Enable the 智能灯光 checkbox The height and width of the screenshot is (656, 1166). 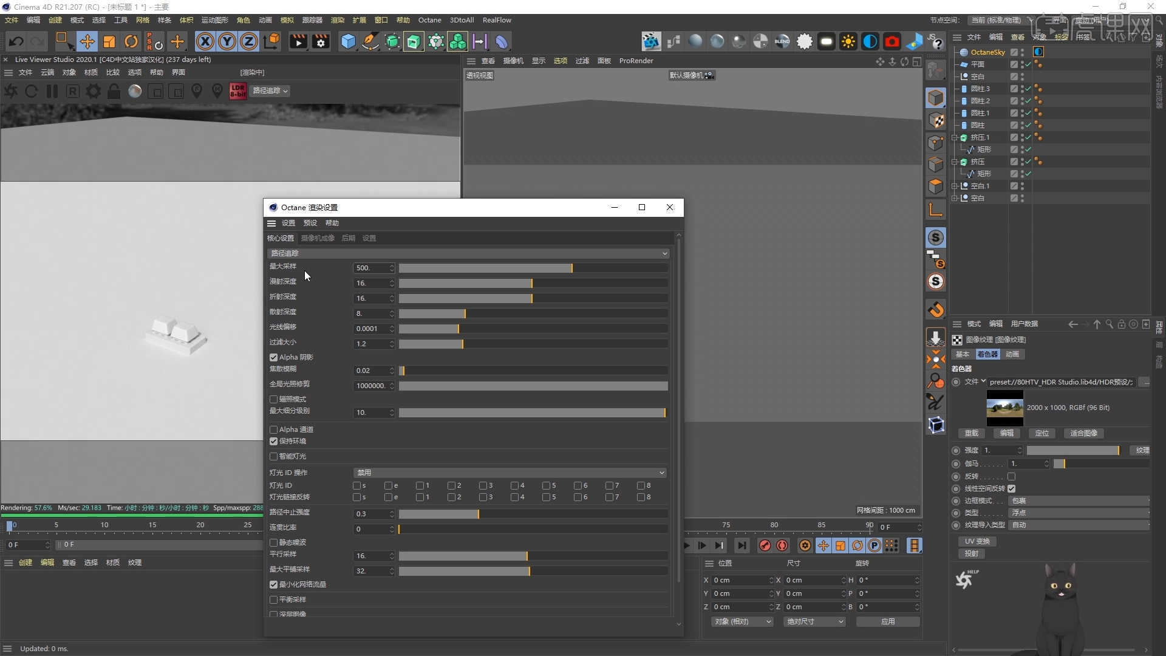click(273, 456)
